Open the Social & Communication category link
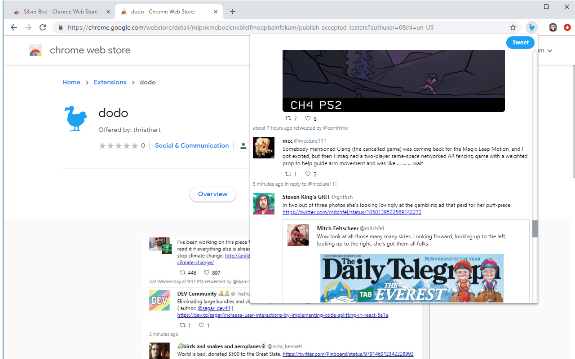This screenshot has width=575, height=359. pos(192,145)
